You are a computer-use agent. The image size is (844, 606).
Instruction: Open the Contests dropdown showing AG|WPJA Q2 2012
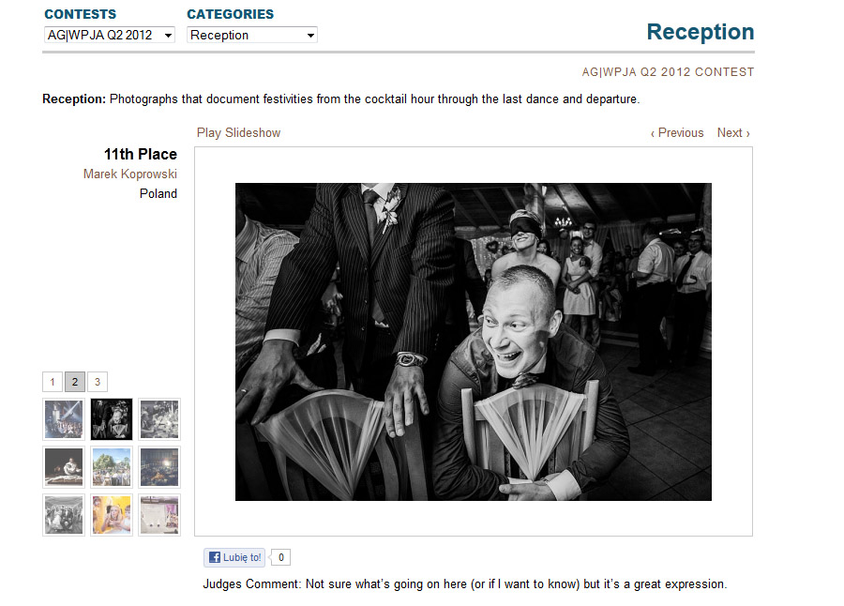109,35
